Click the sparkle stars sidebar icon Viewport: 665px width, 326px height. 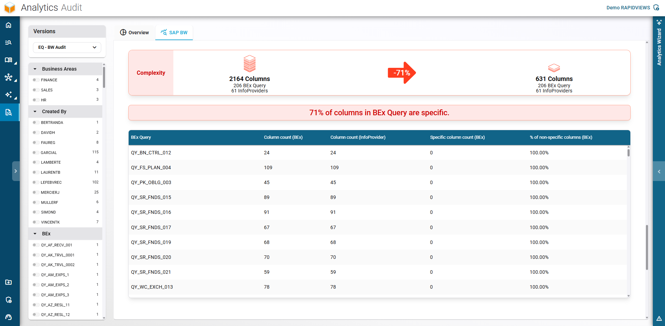pos(9,94)
